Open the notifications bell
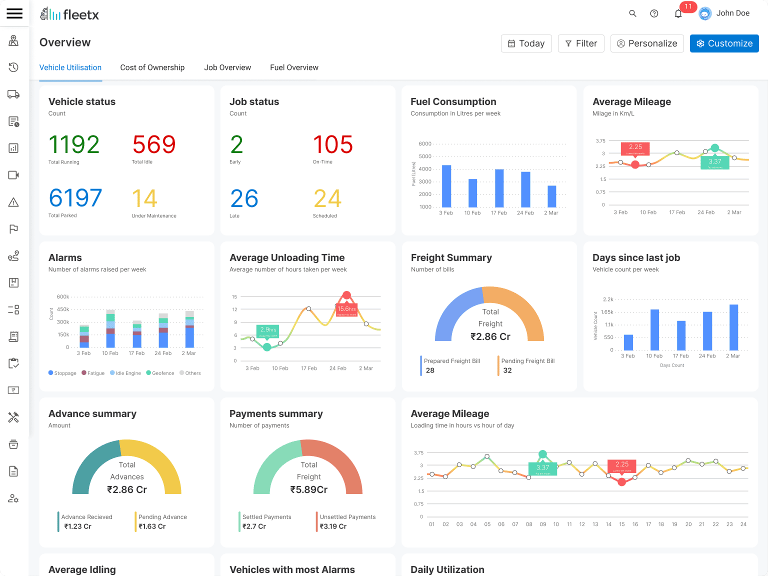 click(678, 13)
